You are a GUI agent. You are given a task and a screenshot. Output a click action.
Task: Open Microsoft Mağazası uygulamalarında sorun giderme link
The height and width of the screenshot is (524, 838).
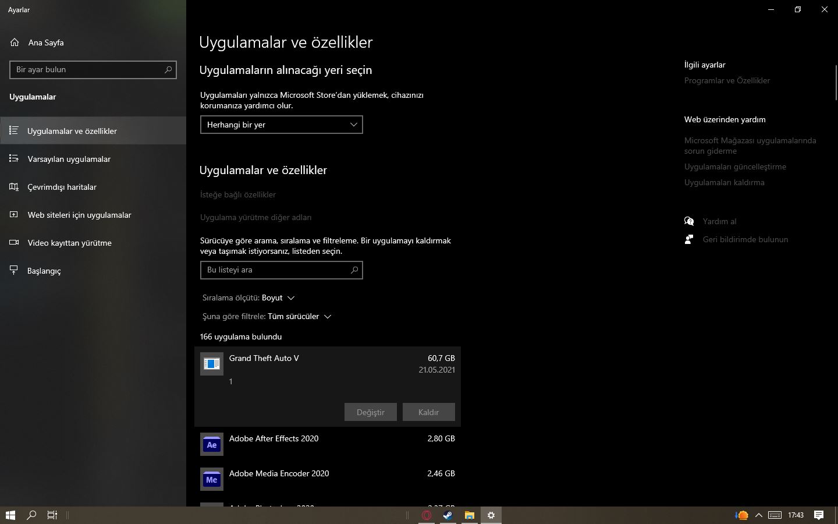pos(750,146)
